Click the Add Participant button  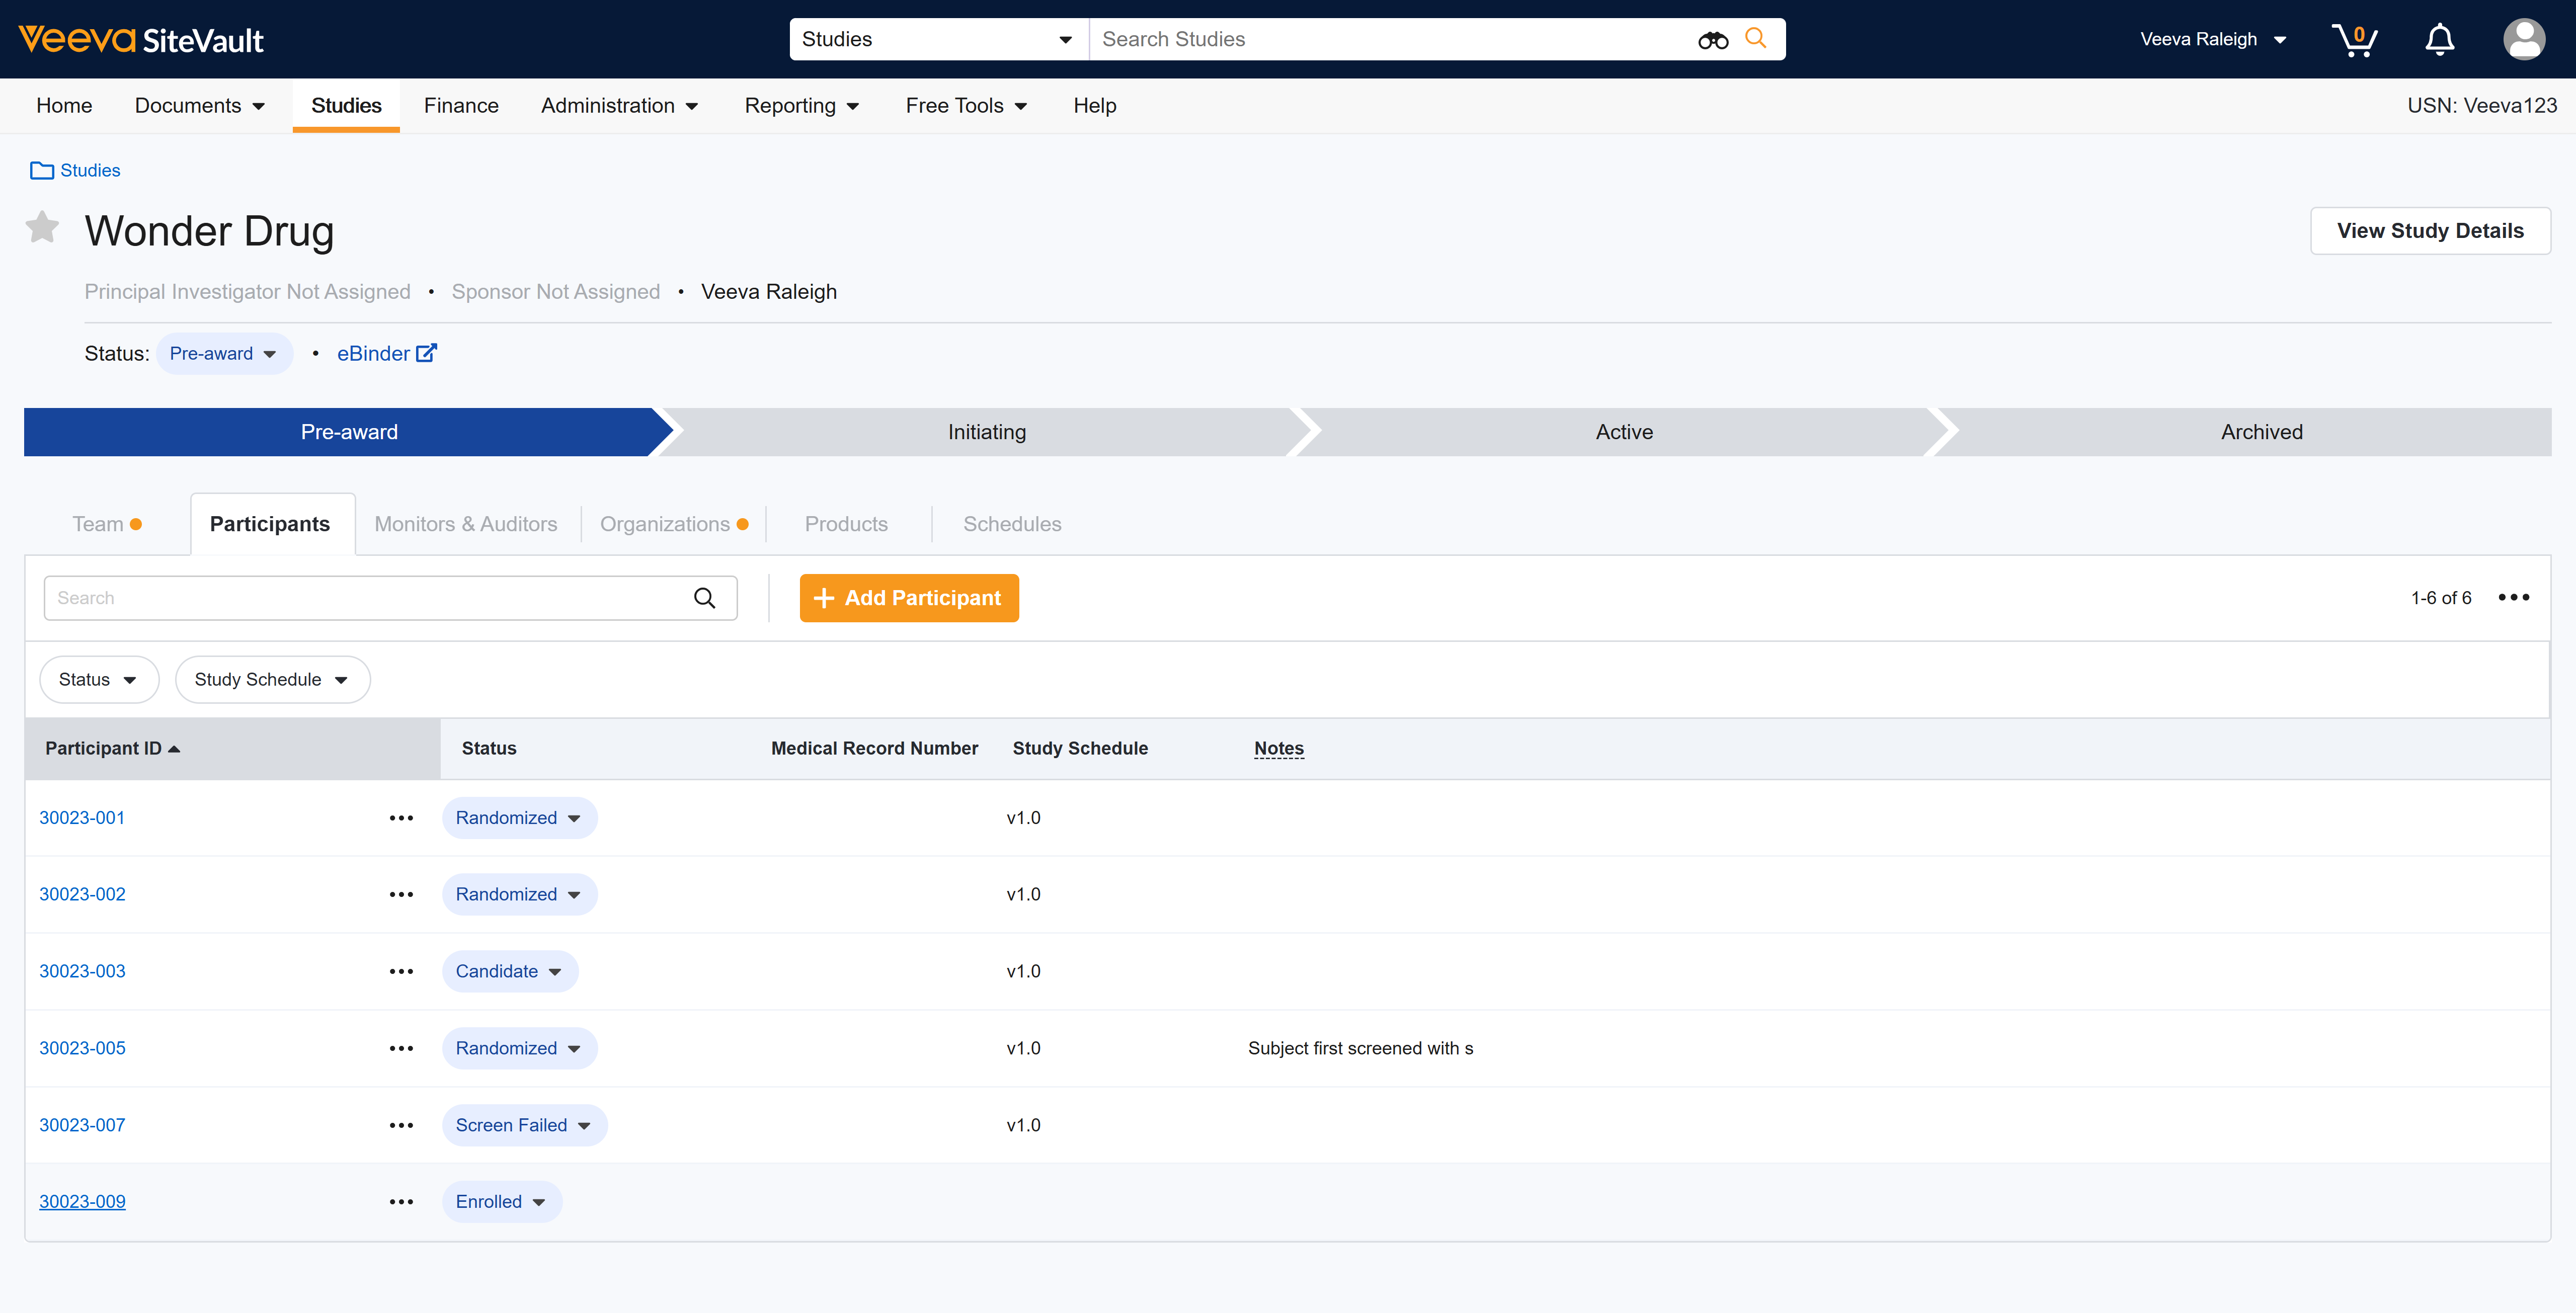(908, 598)
